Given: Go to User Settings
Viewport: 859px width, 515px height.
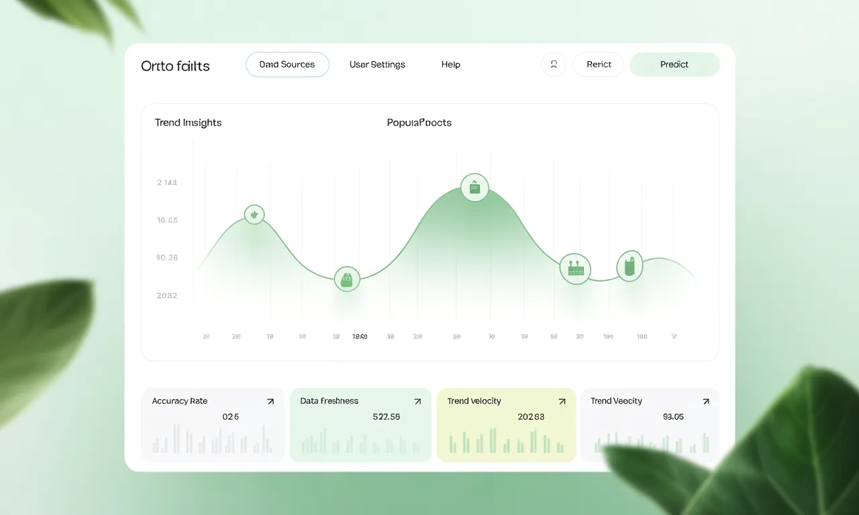Looking at the screenshot, I should click(x=377, y=64).
